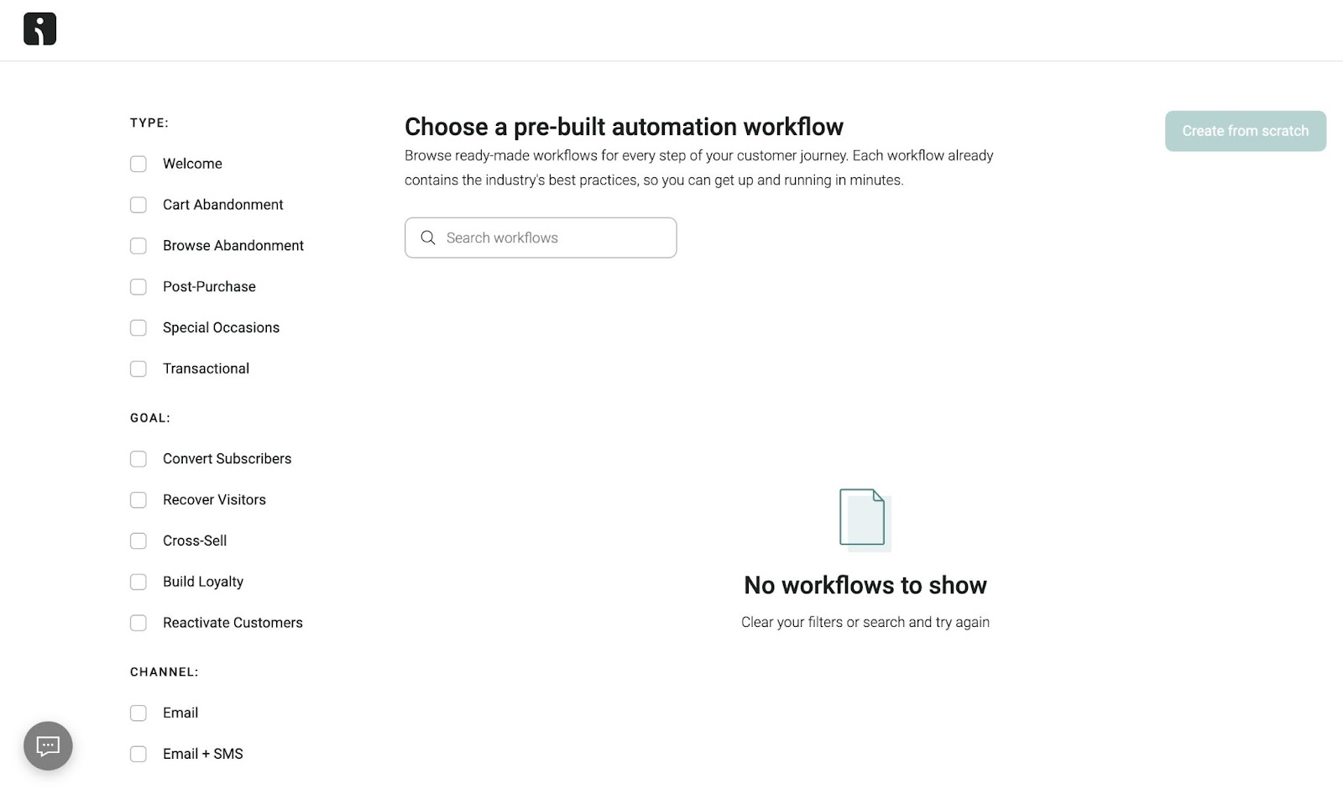Select the Convert Subscribers goal
1343x789 pixels.
click(138, 458)
